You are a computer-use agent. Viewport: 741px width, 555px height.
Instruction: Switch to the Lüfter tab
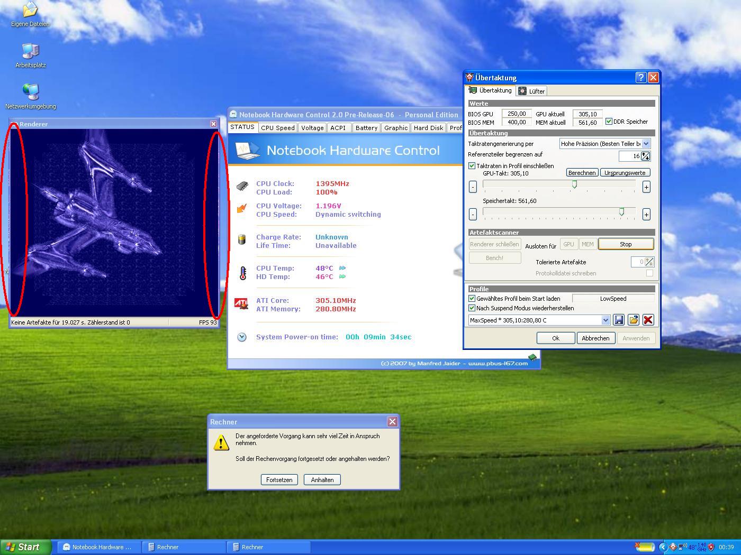tap(531, 91)
